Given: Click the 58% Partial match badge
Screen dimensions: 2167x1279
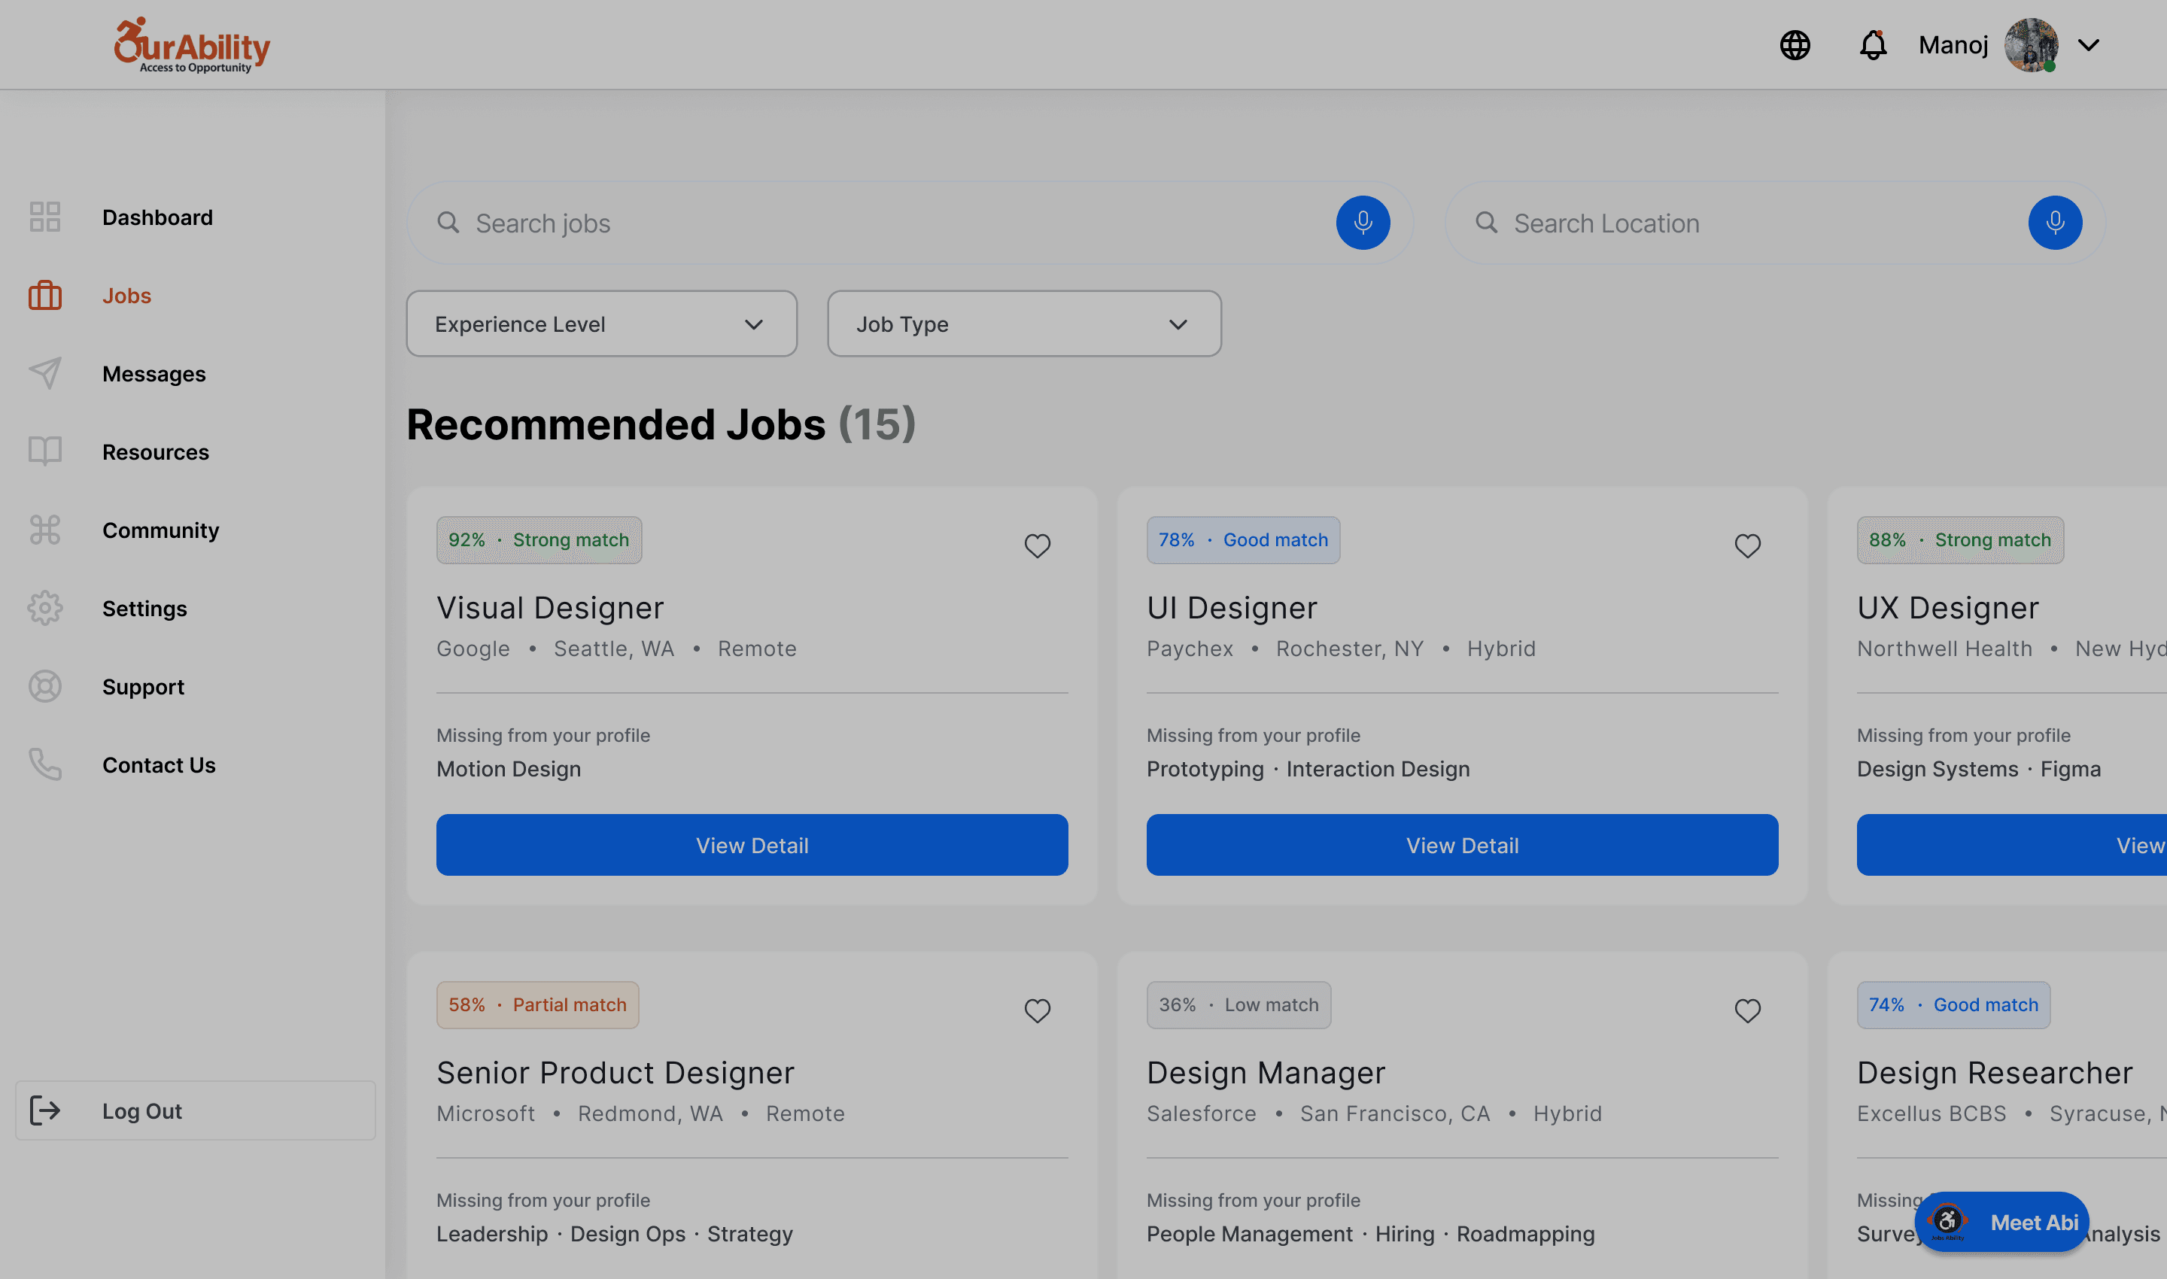Looking at the screenshot, I should [537, 1005].
